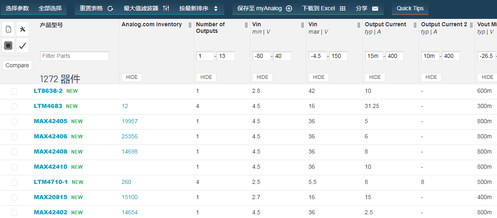497x218 pixels.
Task: Click inventory count 15100
Action: point(130,197)
